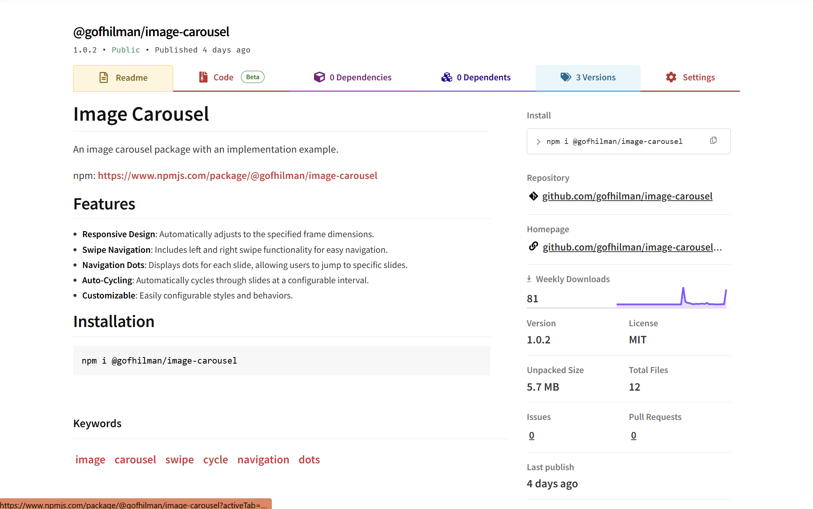Select the 'swipe' keyword
Image resolution: width=813 pixels, height=509 pixels.
pyautogui.click(x=179, y=460)
